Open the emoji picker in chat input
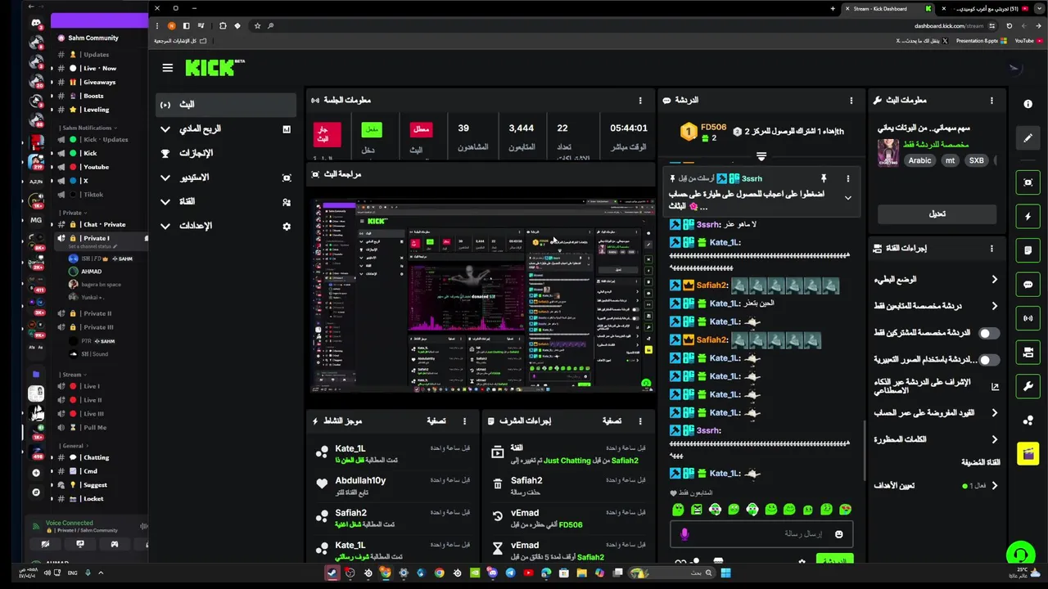 [838, 534]
